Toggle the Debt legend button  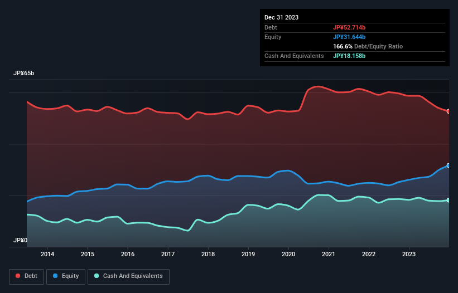(27, 276)
